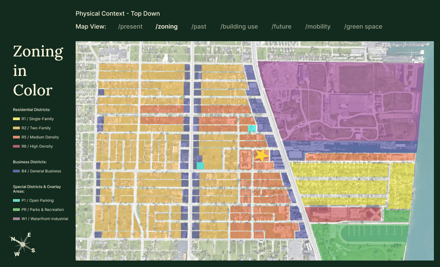
Task: Open the /mobility view link
Action: [x=318, y=26]
